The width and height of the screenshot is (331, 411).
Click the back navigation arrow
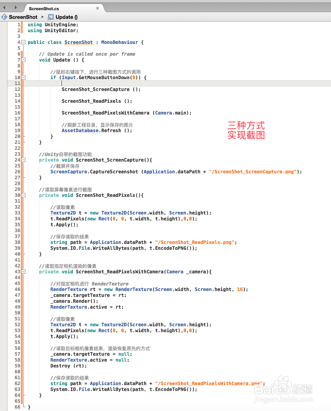(5, 7)
